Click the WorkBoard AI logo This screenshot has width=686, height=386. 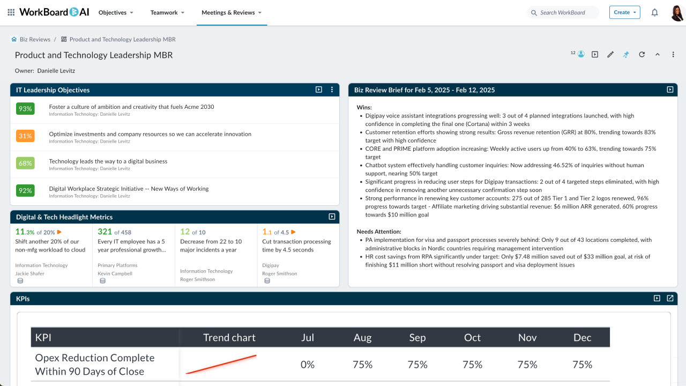pos(54,12)
